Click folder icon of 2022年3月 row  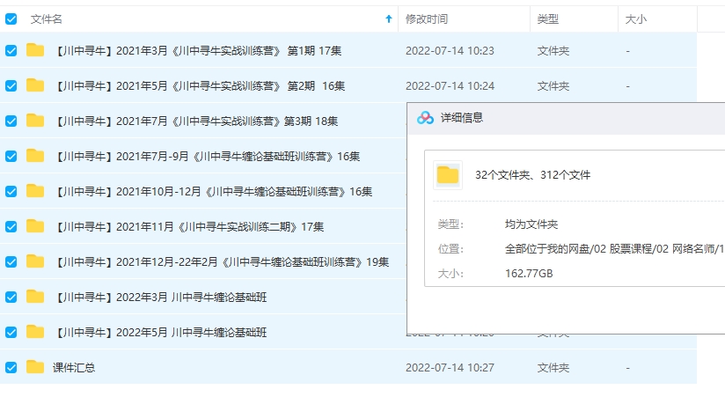pos(35,296)
